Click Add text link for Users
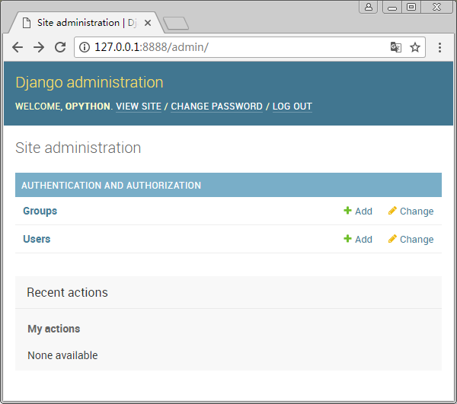Image resolution: width=457 pixels, height=404 pixels. point(363,239)
